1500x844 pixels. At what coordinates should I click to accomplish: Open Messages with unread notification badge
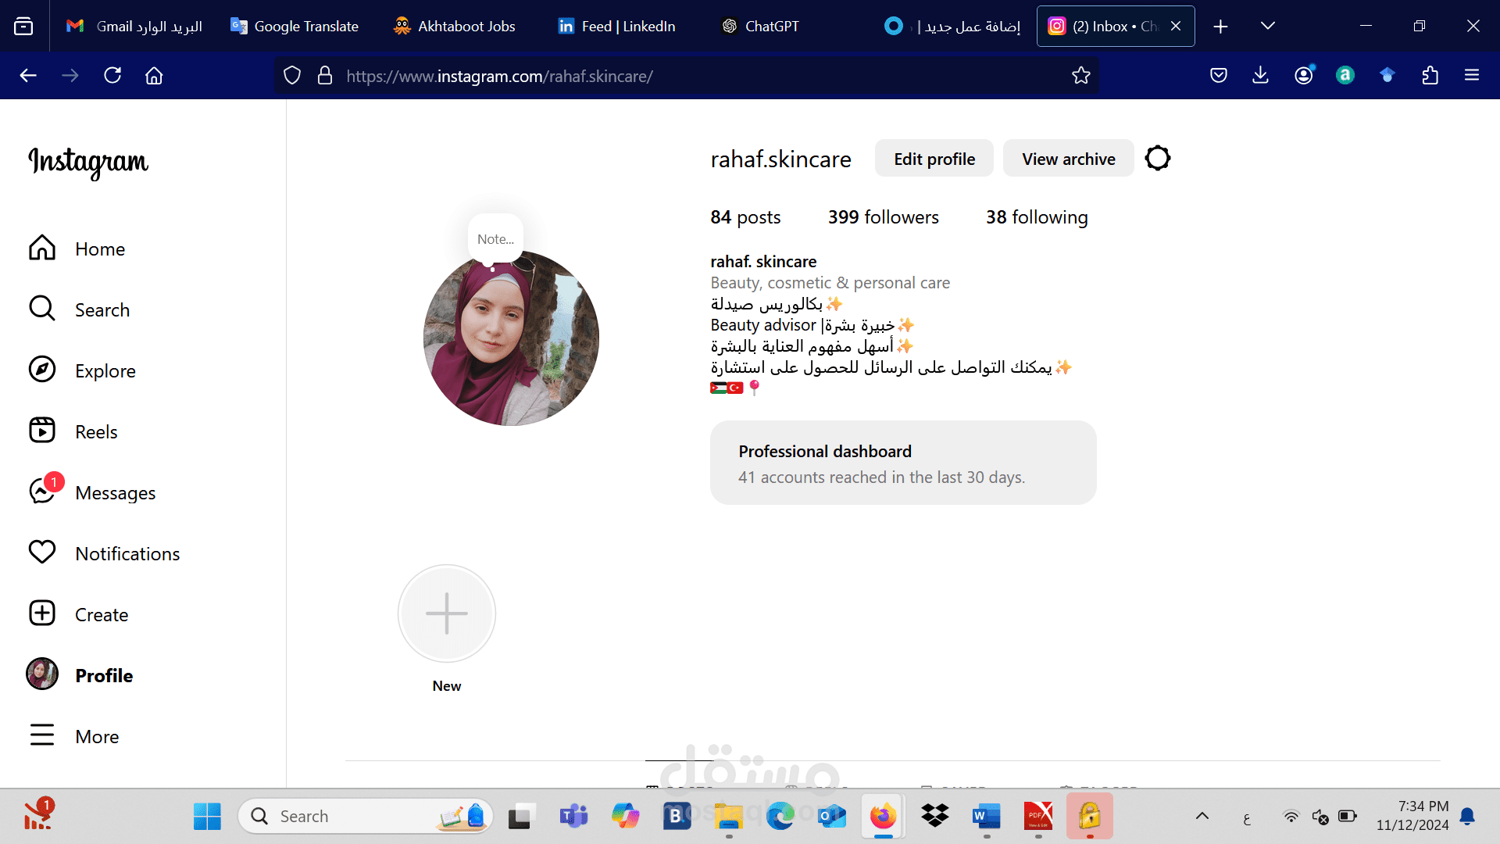pos(42,492)
